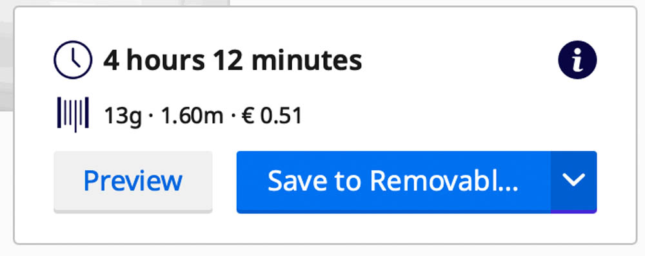Select the white chevron on blue button
Screen dimensions: 645x256
pos(573,180)
